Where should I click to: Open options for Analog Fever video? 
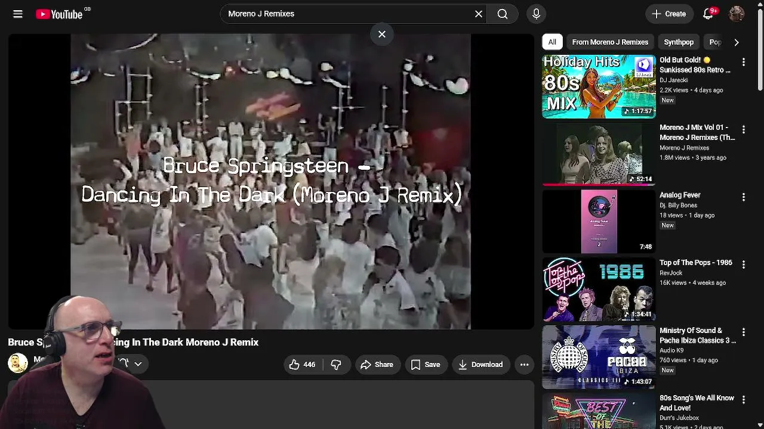pyautogui.click(x=743, y=197)
